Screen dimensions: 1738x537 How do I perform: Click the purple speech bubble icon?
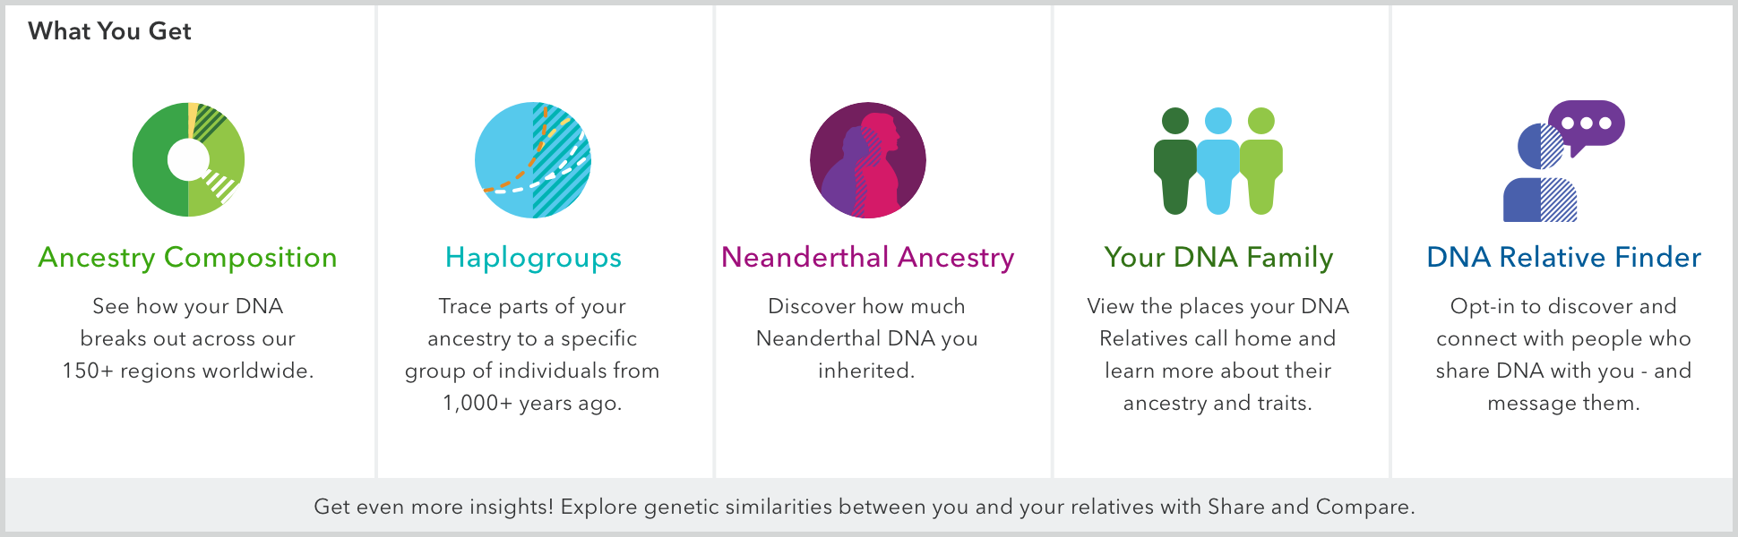pyautogui.click(x=1587, y=125)
